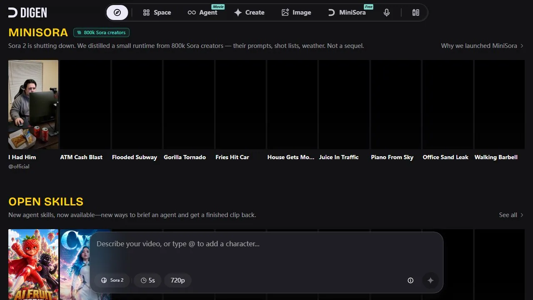Open the Space tab

(157, 12)
